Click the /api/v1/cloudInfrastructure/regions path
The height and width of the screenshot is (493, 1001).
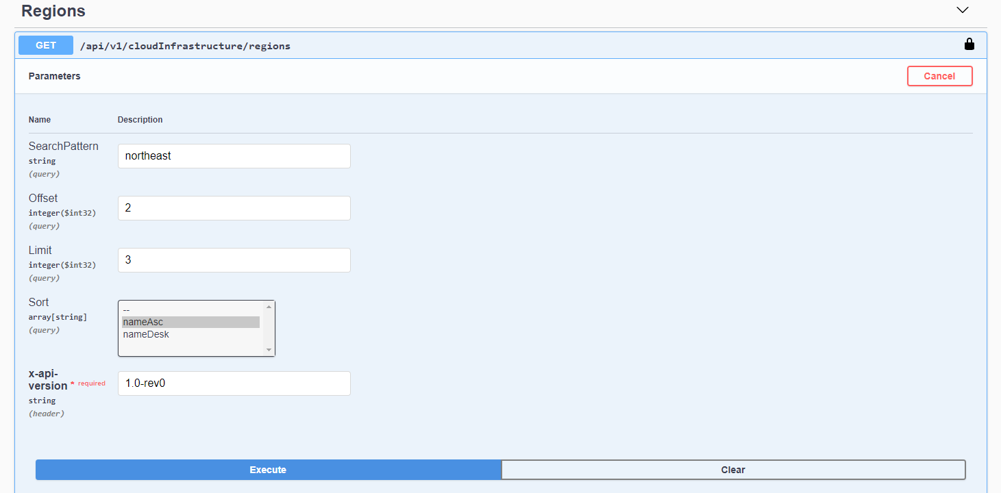click(x=185, y=46)
